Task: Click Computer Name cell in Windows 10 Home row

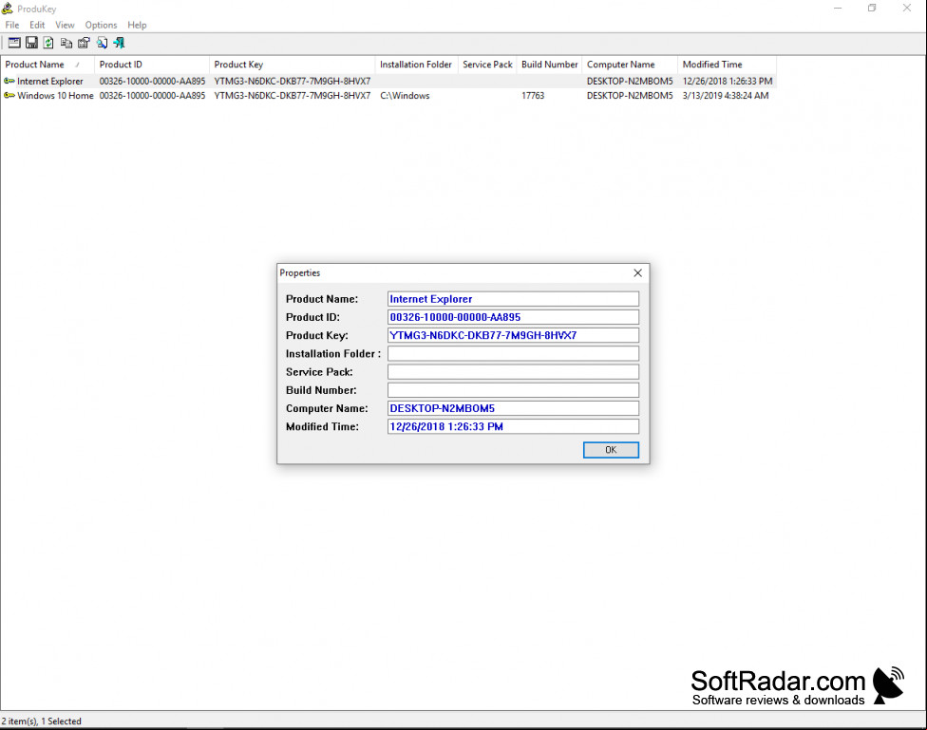Action: pos(630,95)
